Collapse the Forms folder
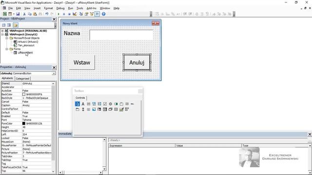 [6, 49]
